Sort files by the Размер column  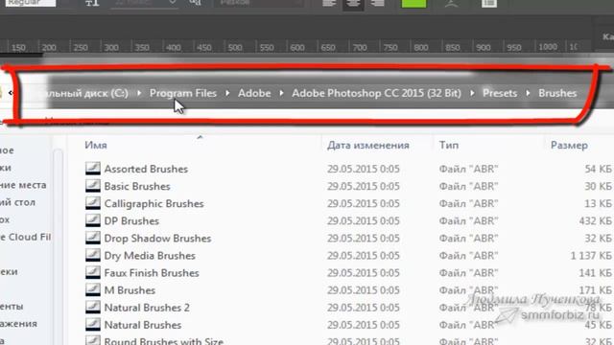(569, 145)
